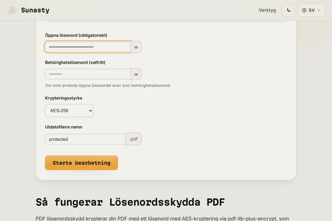Focus the Behörighetslösenord password field
Viewport: 332px width, 221px height.
point(88,74)
